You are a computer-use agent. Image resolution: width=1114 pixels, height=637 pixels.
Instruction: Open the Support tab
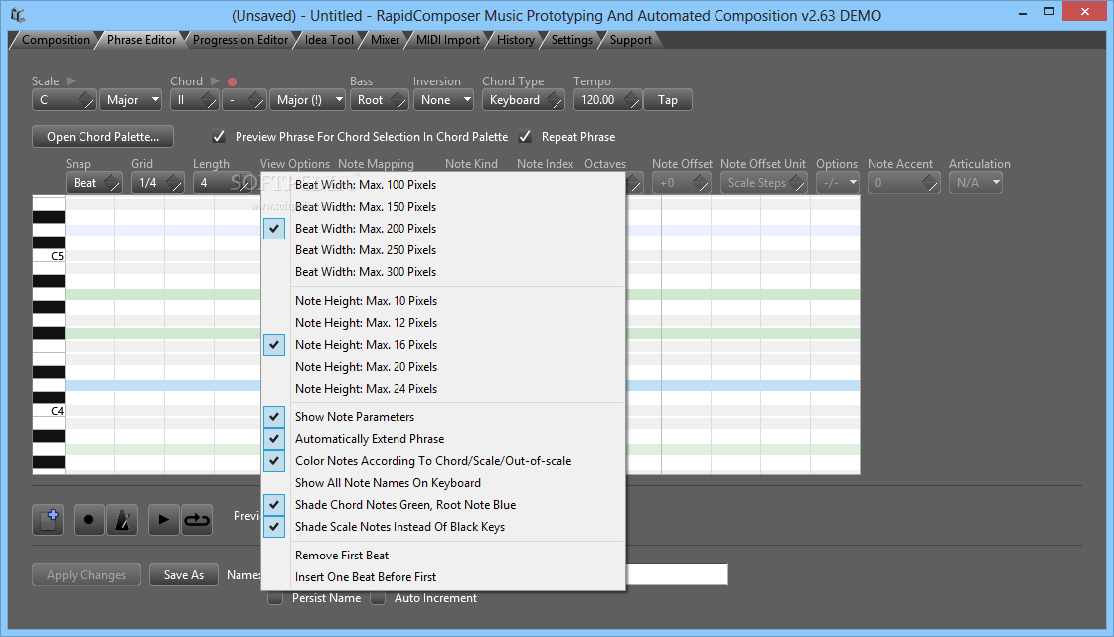coord(630,40)
